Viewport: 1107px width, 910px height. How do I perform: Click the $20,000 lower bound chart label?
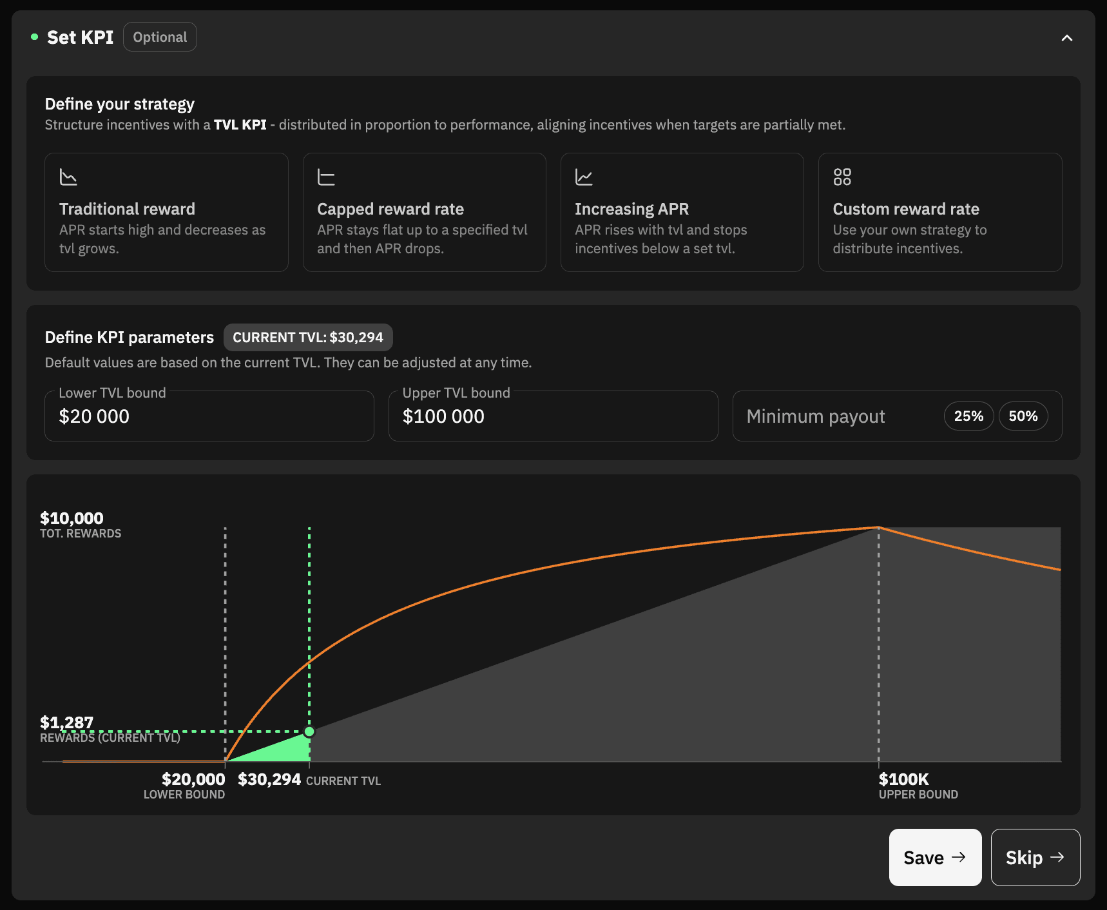(193, 779)
